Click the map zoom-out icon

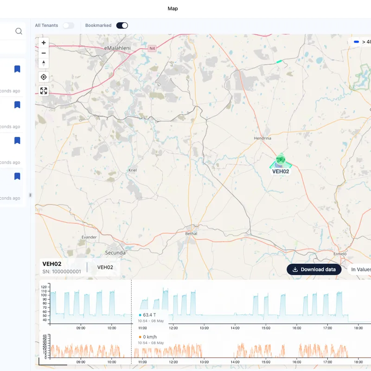click(44, 53)
